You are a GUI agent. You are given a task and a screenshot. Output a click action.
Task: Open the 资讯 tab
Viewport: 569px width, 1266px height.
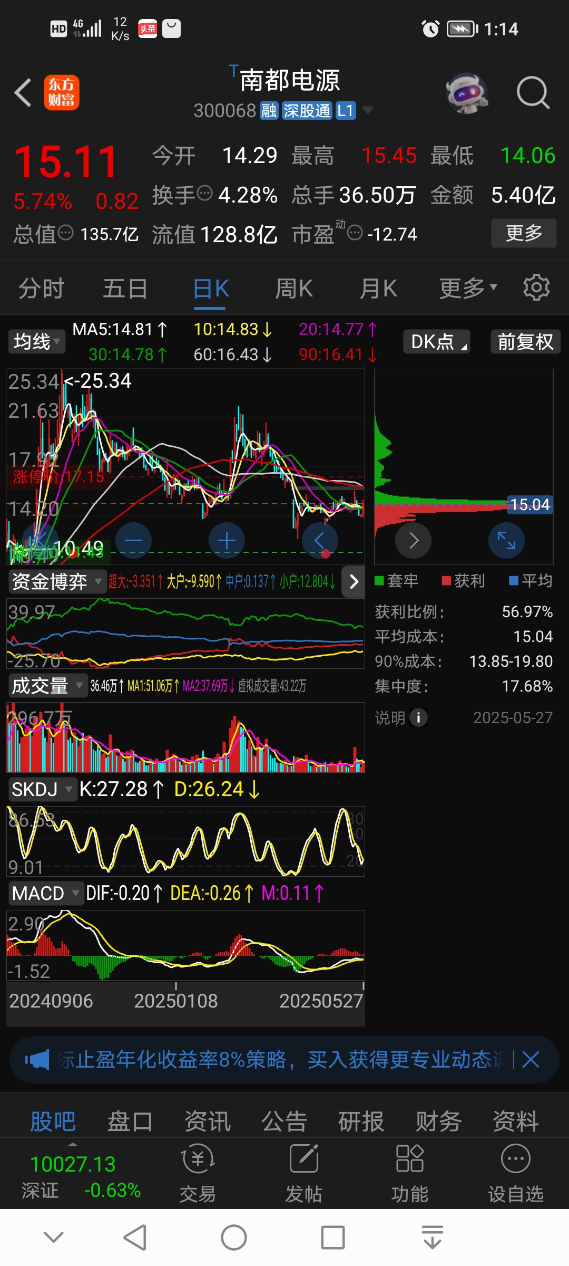point(208,1121)
